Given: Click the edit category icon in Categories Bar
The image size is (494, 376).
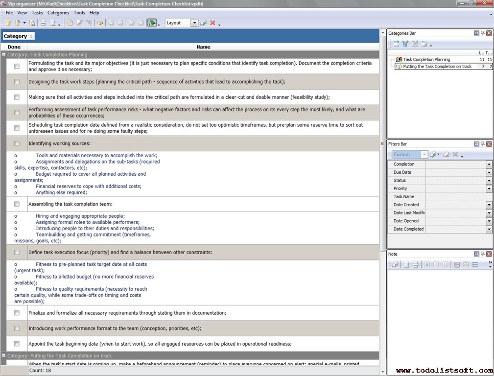Looking at the screenshot, I should (415, 44).
